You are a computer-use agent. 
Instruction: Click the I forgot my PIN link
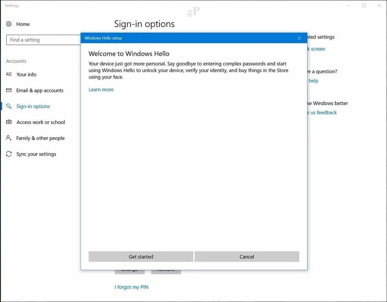(x=132, y=287)
